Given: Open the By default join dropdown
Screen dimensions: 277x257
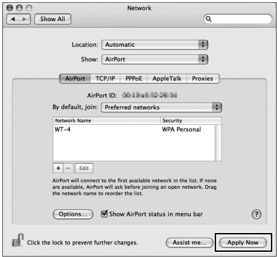Looking at the screenshot, I should point(161,107).
